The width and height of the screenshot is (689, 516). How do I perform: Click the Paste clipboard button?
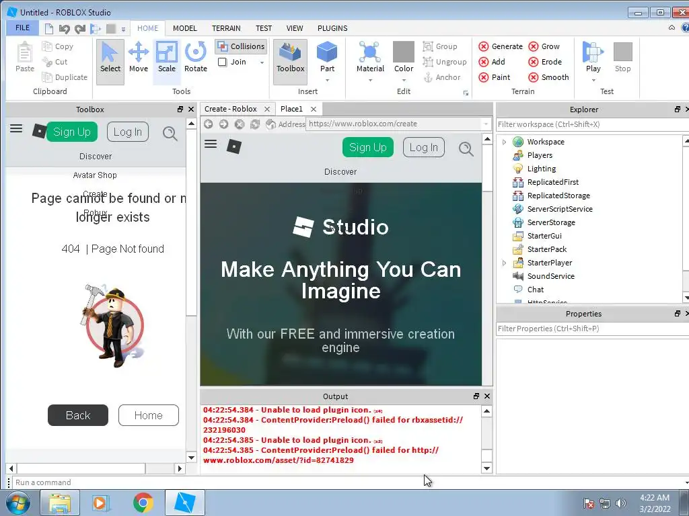pos(25,57)
